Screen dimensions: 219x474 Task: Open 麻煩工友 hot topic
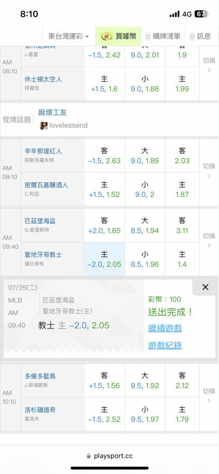52,113
